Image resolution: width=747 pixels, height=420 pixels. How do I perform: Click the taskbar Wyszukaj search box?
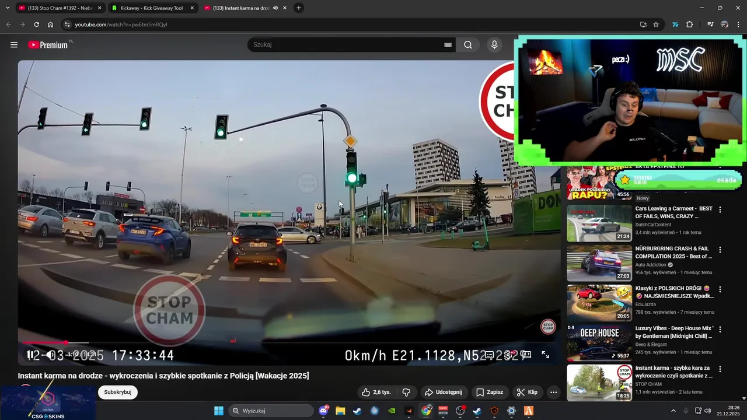point(271,411)
